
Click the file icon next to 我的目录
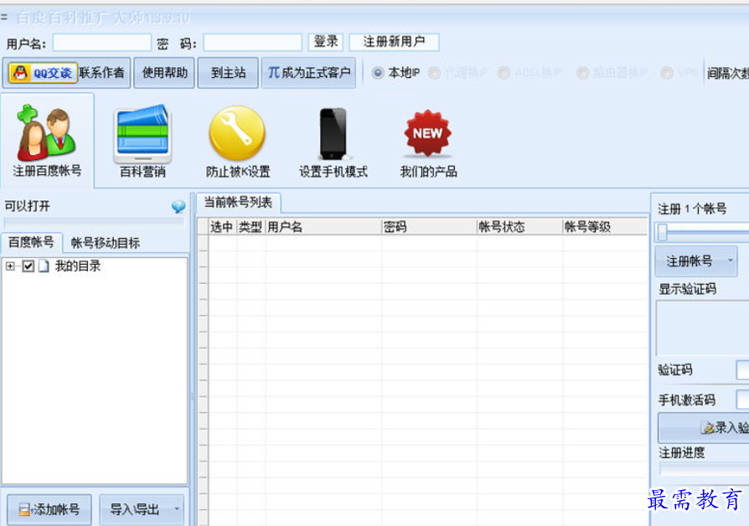coord(44,266)
